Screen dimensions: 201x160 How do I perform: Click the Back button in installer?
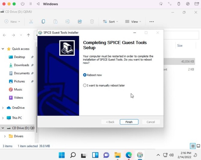click(110, 122)
